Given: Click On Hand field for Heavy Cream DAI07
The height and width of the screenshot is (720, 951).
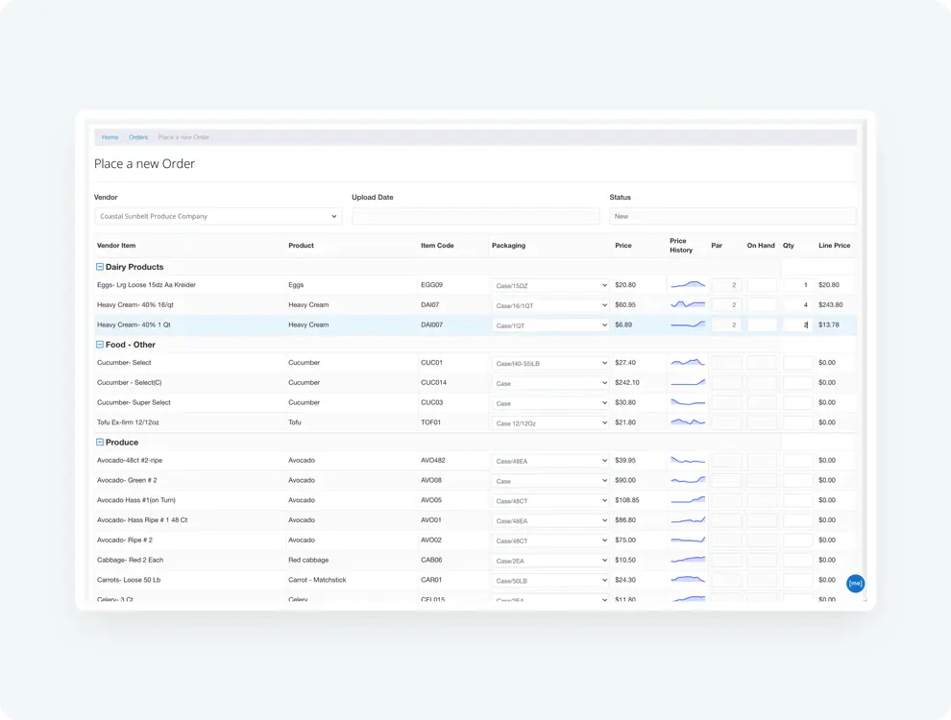Looking at the screenshot, I should pyautogui.click(x=762, y=305).
